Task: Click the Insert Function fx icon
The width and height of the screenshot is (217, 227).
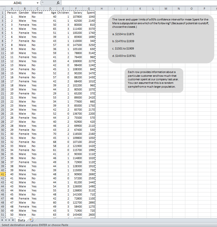Action: coord(58,3)
